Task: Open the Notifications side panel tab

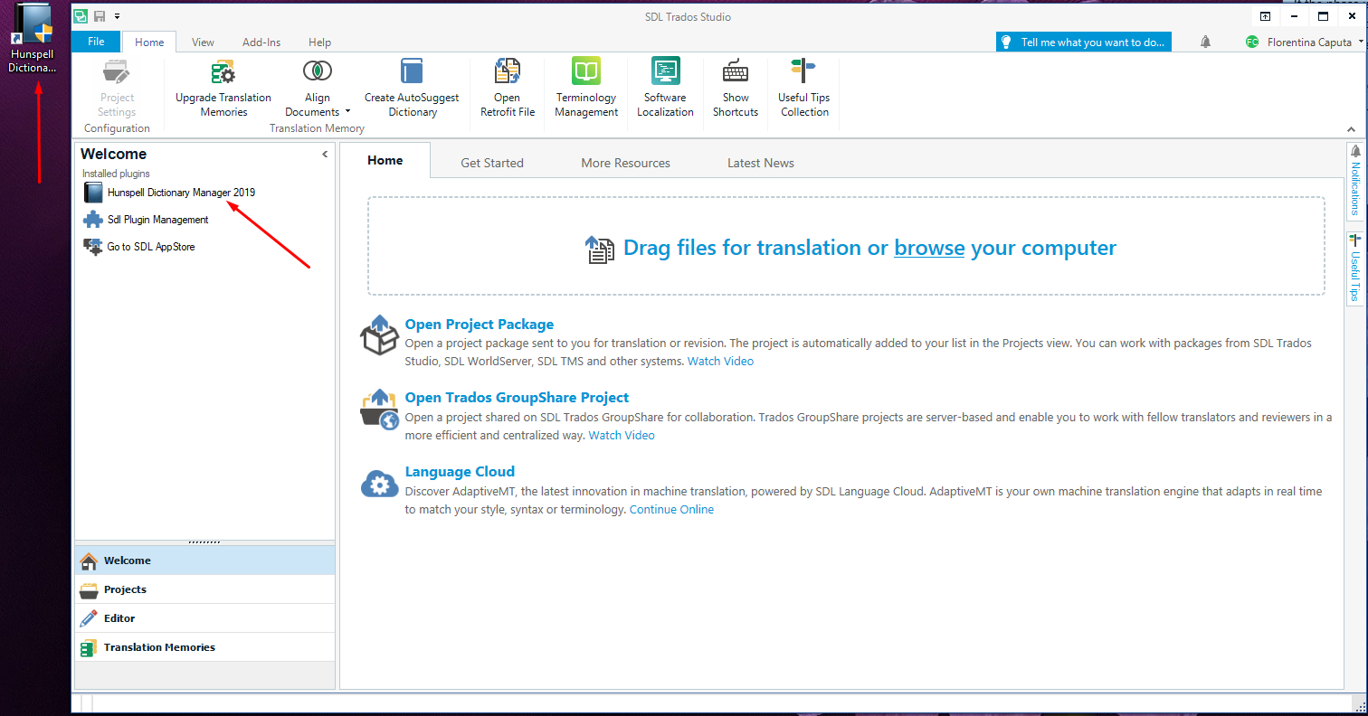Action: [x=1355, y=181]
